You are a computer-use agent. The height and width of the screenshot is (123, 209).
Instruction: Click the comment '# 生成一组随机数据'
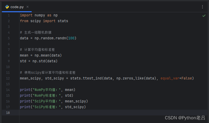click(36, 32)
